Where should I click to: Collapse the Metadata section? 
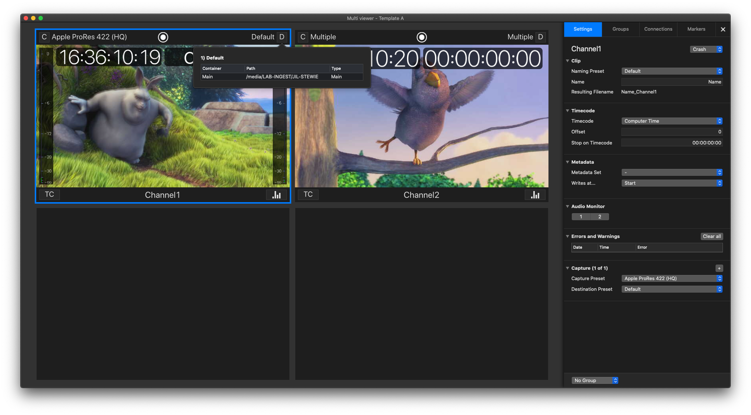point(567,162)
